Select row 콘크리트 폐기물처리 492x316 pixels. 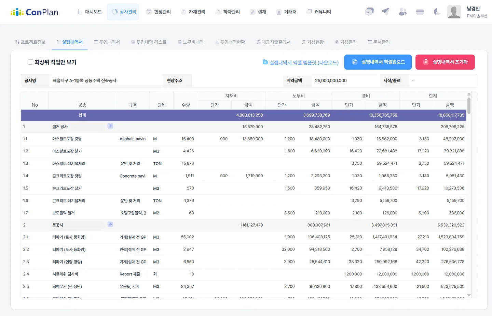[244, 201]
